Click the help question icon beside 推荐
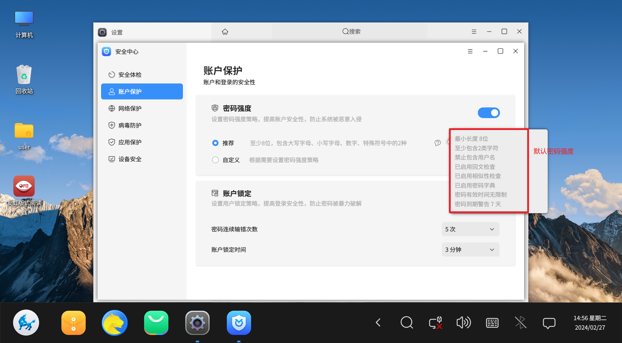 coord(438,143)
